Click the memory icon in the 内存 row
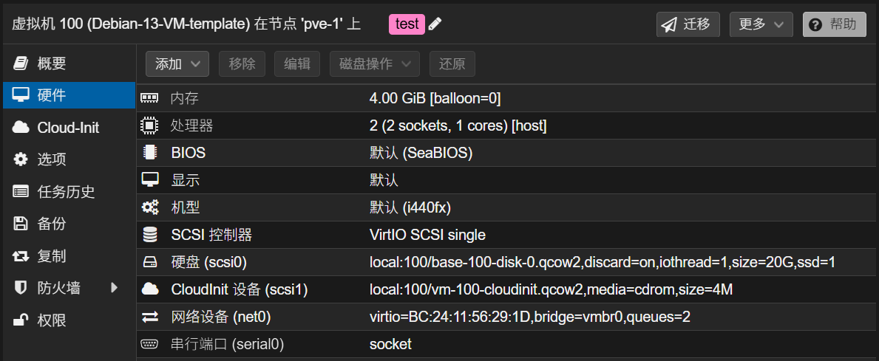Viewport: 879px width, 361px height. [149, 98]
